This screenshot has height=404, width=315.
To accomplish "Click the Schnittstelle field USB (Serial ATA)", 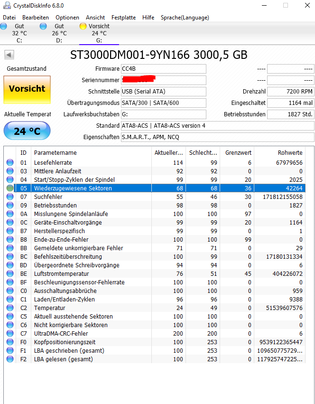I will (164, 92).
